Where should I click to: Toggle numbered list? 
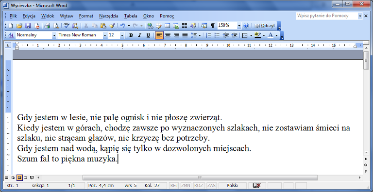209,35
